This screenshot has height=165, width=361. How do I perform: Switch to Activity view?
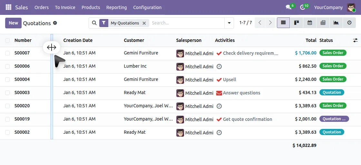[349, 23]
